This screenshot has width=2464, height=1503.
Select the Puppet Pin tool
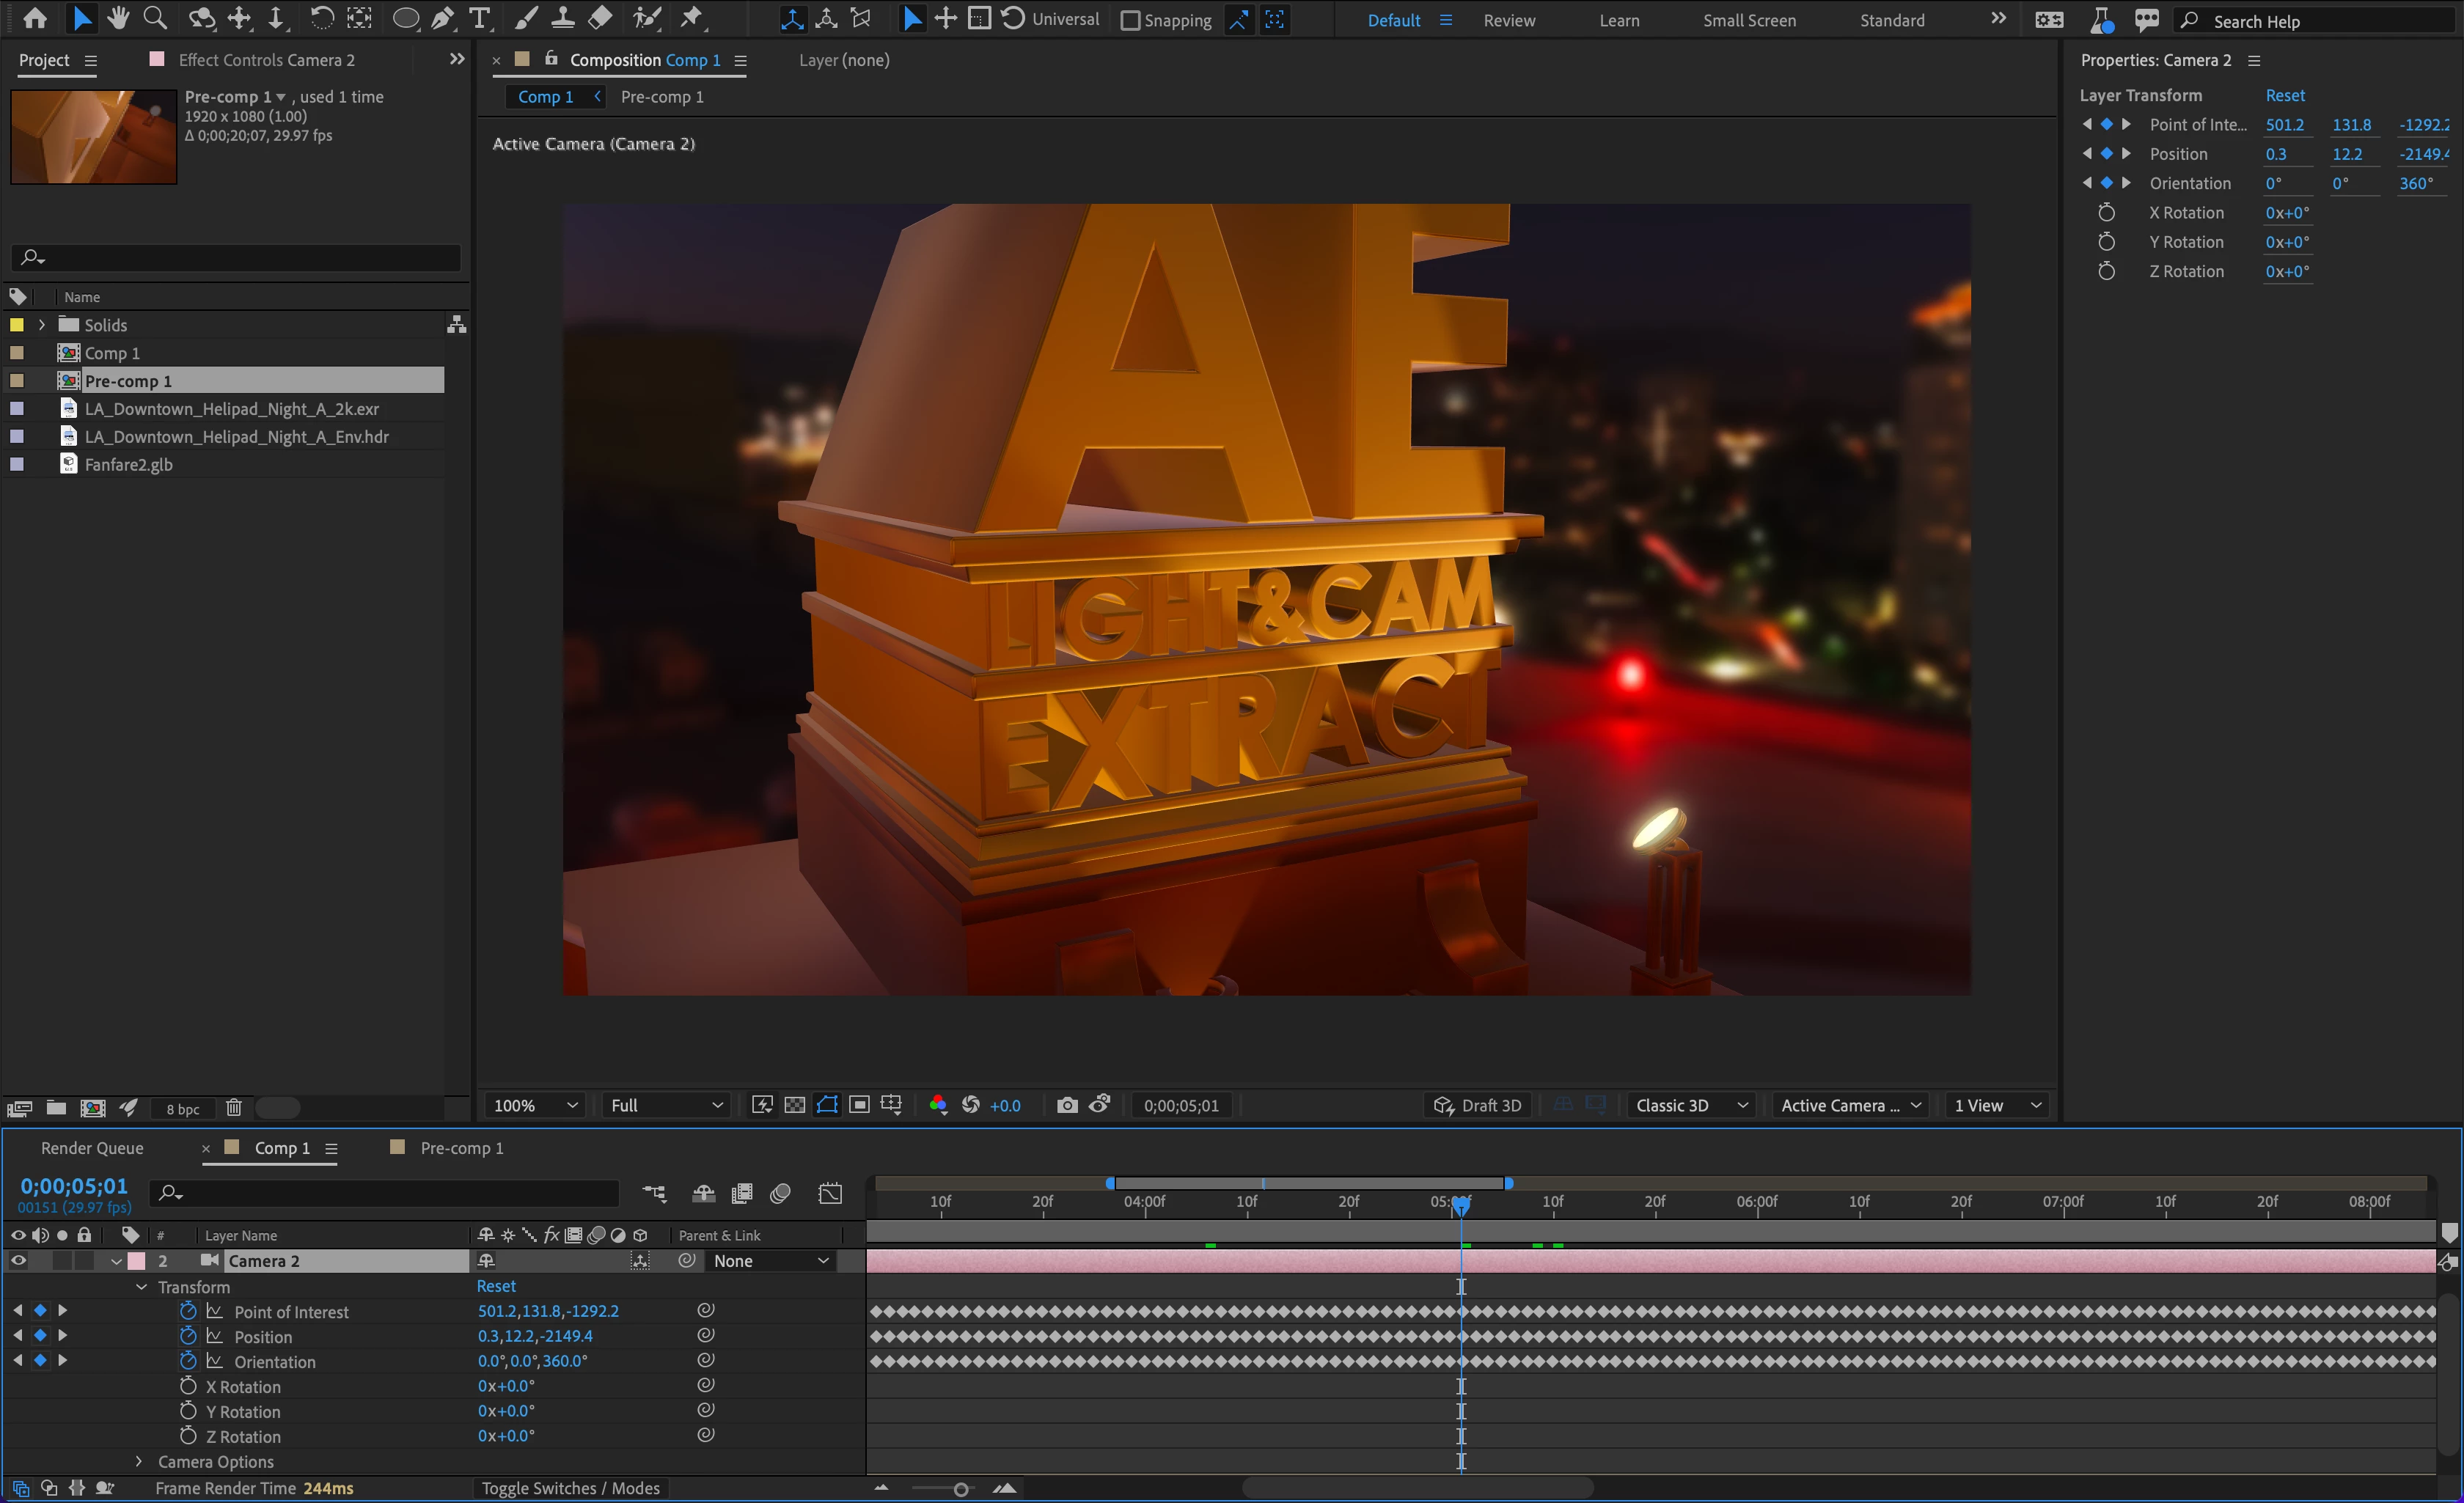coord(692,18)
